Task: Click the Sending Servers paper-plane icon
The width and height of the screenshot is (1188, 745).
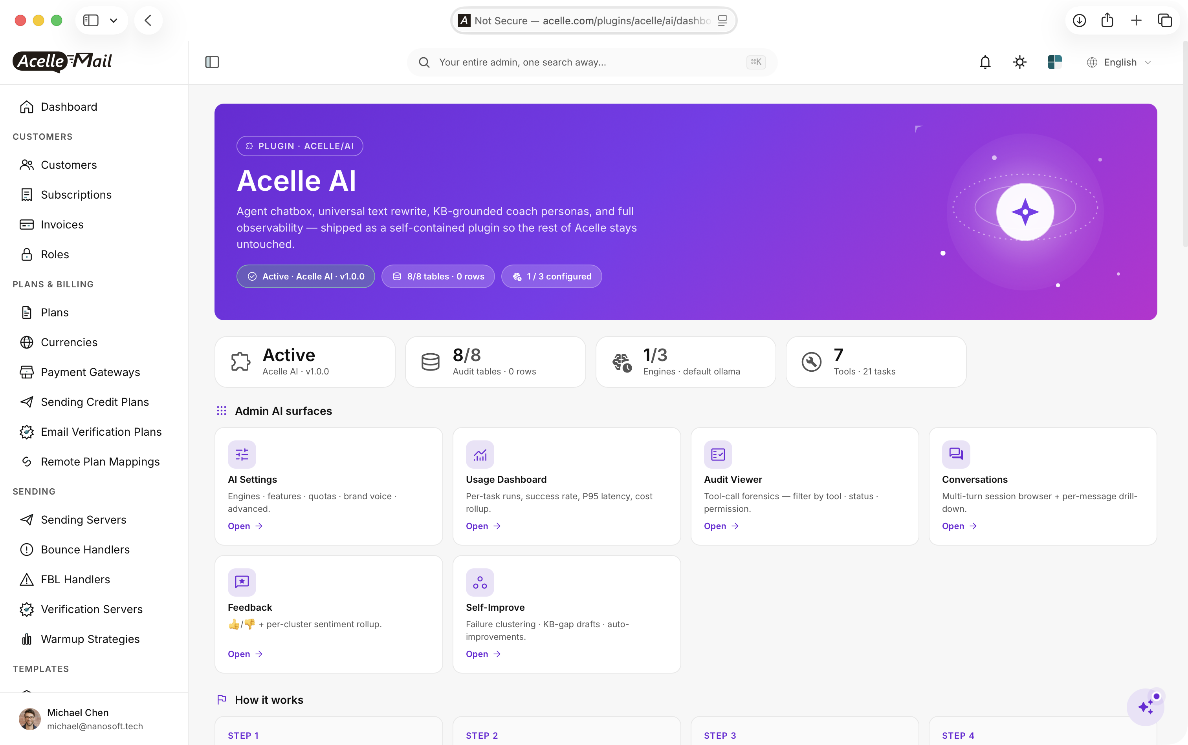Action: coord(27,519)
